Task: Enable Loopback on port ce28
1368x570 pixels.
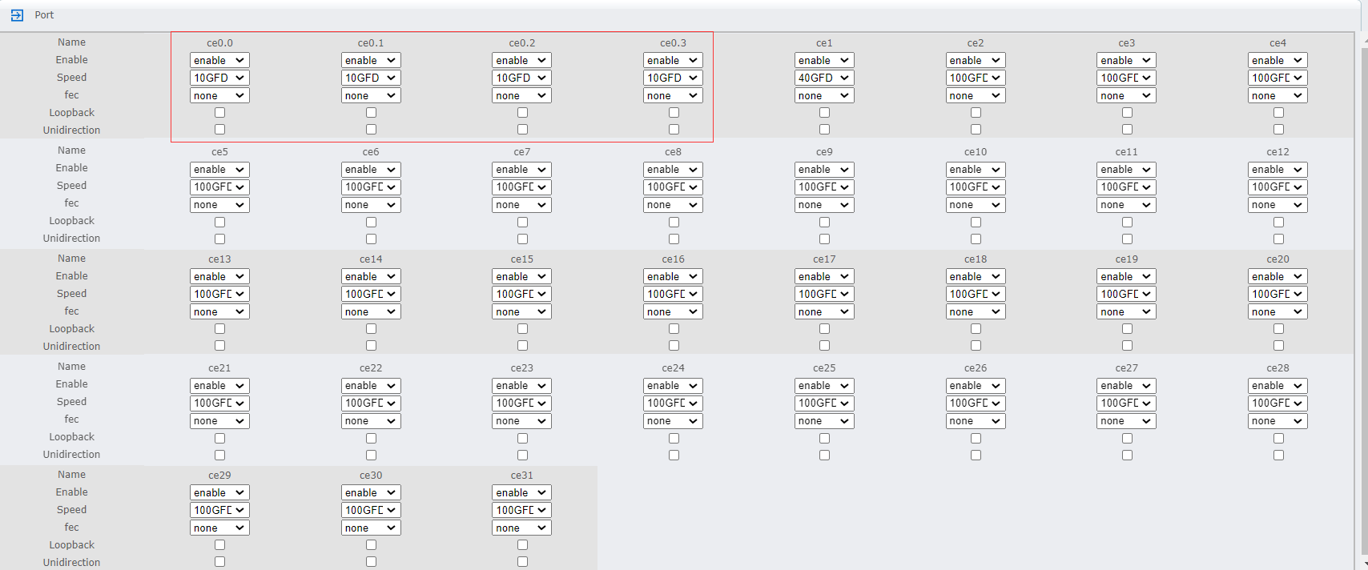Action: coord(1278,439)
